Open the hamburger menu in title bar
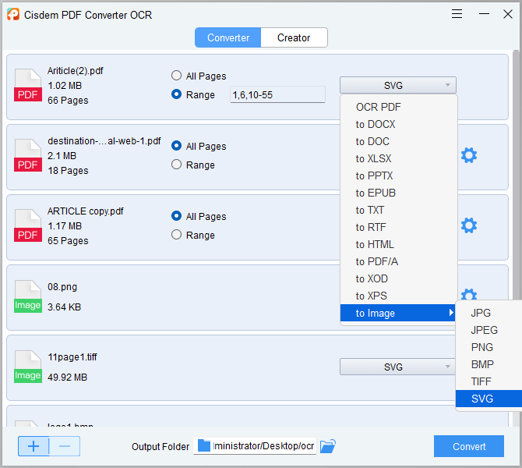Screen dimensions: 522x468 (457, 14)
